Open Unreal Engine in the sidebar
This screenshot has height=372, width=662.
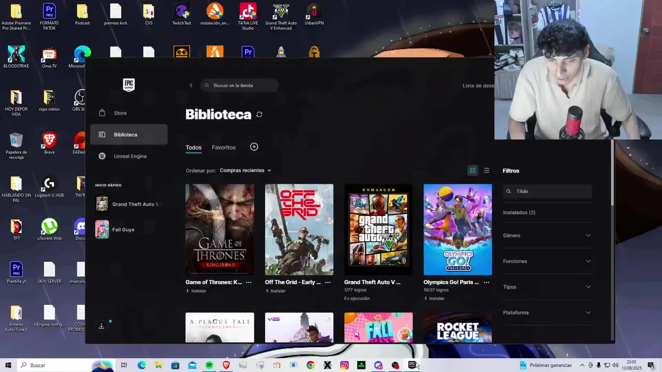(129, 156)
